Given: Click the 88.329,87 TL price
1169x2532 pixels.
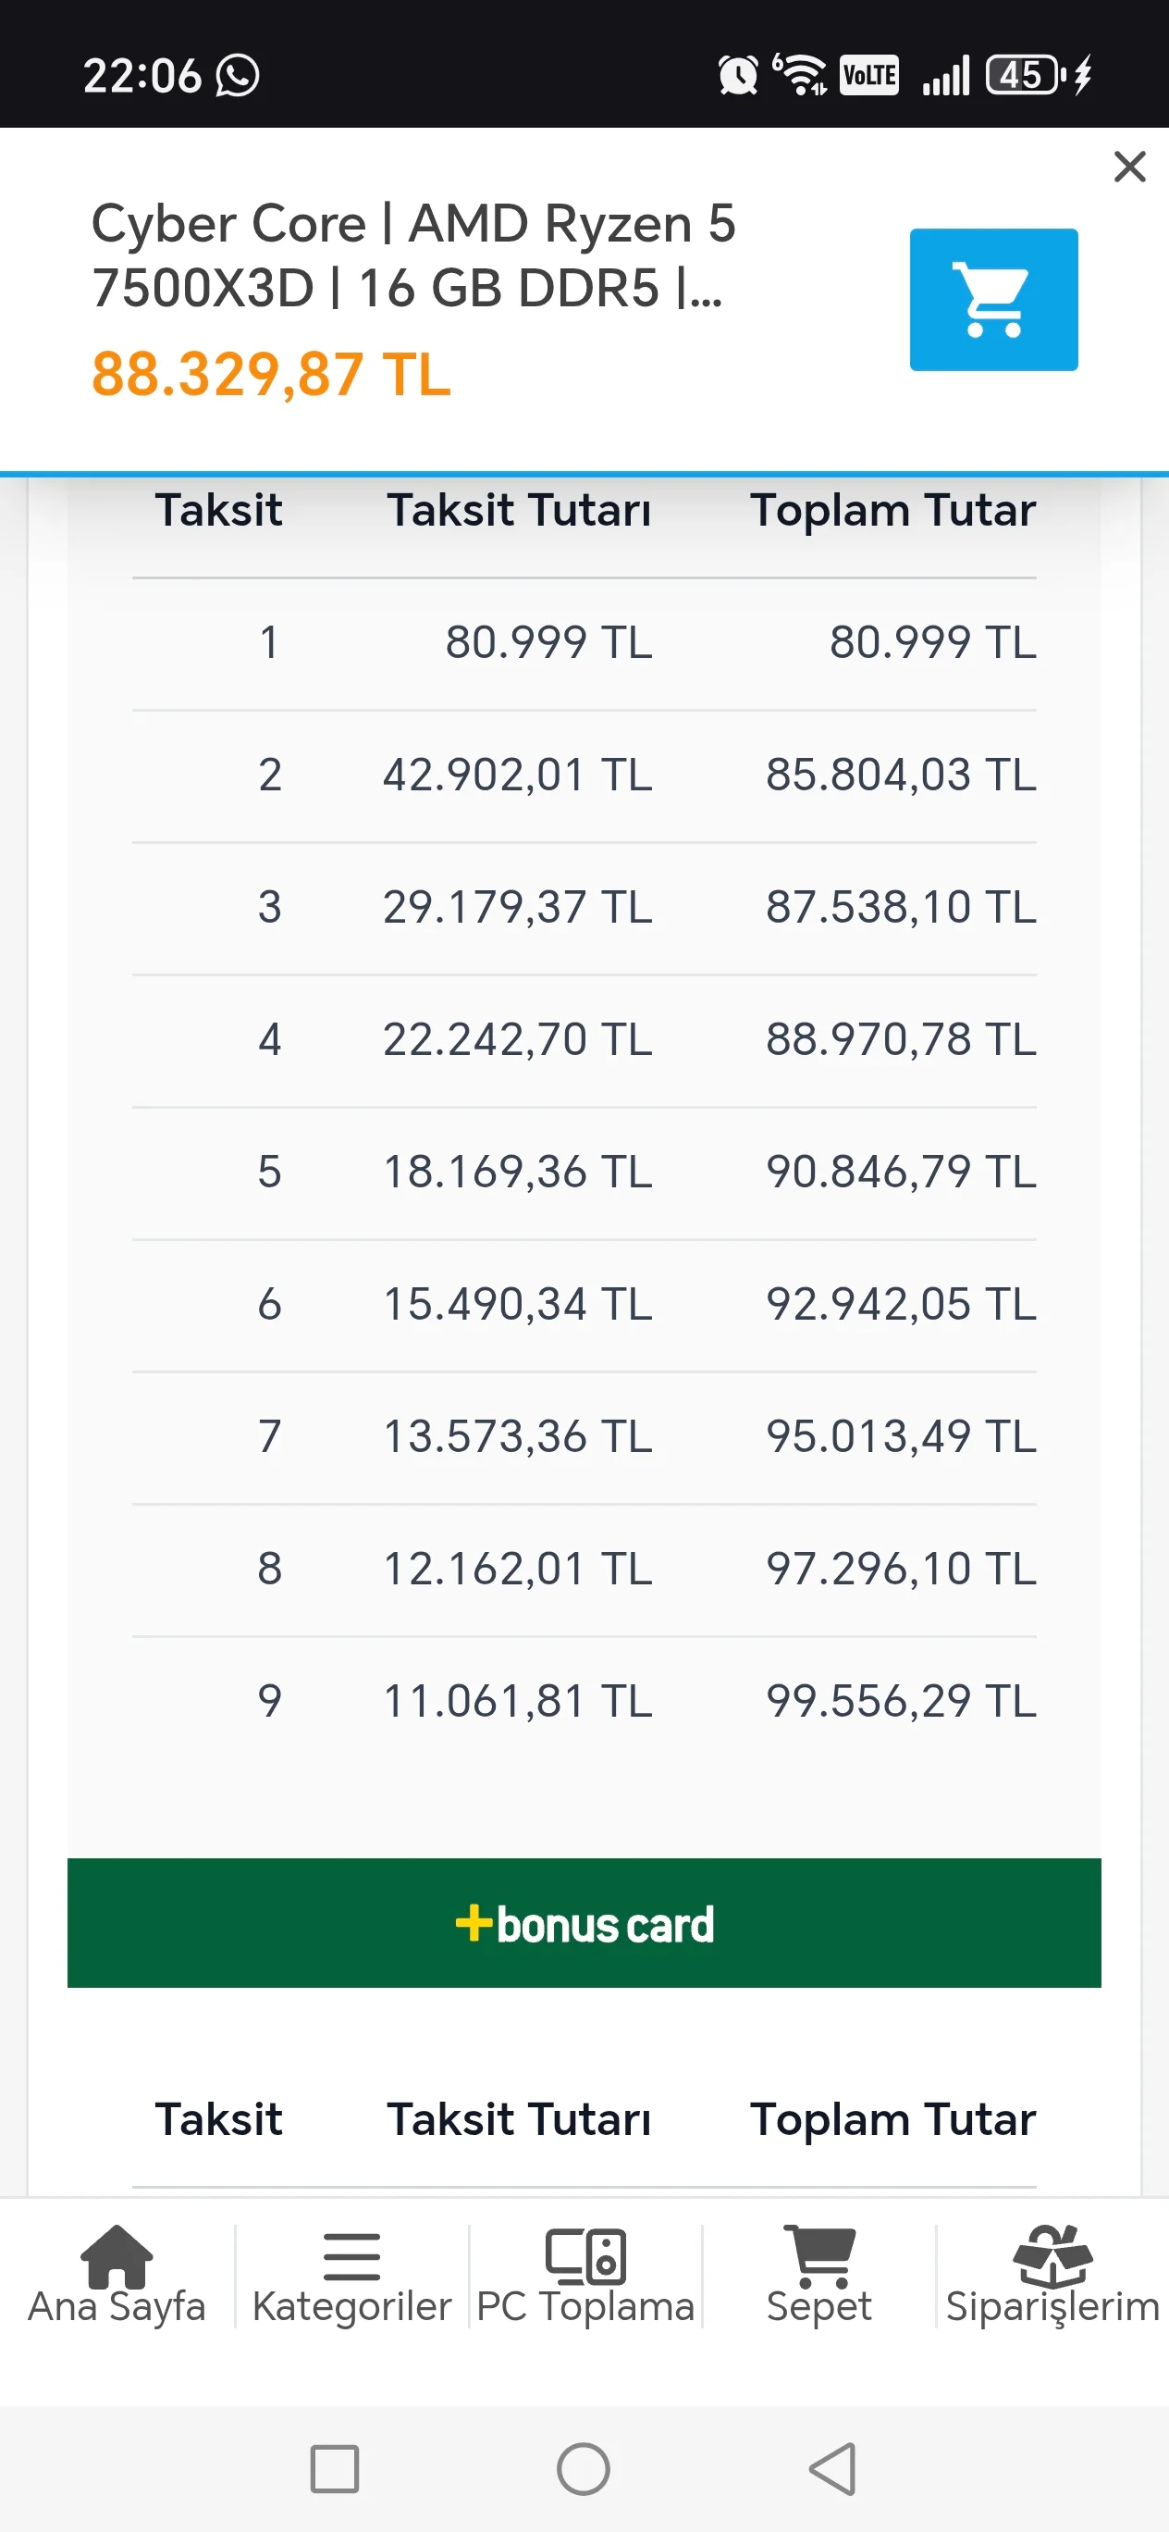Looking at the screenshot, I should [271, 375].
